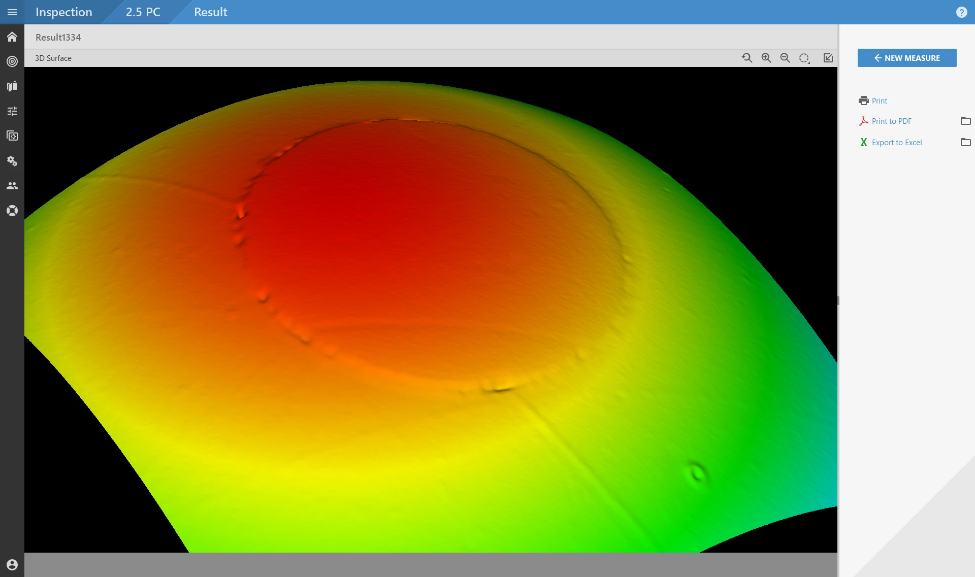Zoom in on the 3D Surface view
Viewport: 975px width, 577px height.
coord(765,58)
